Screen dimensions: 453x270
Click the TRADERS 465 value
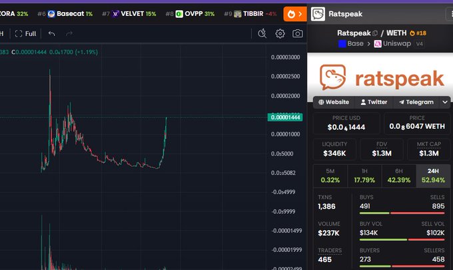pyautogui.click(x=324, y=259)
